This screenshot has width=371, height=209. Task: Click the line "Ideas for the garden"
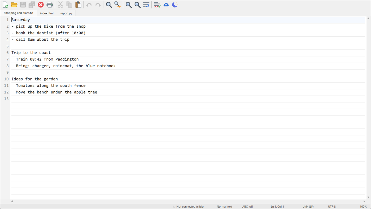(x=34, y=79)
